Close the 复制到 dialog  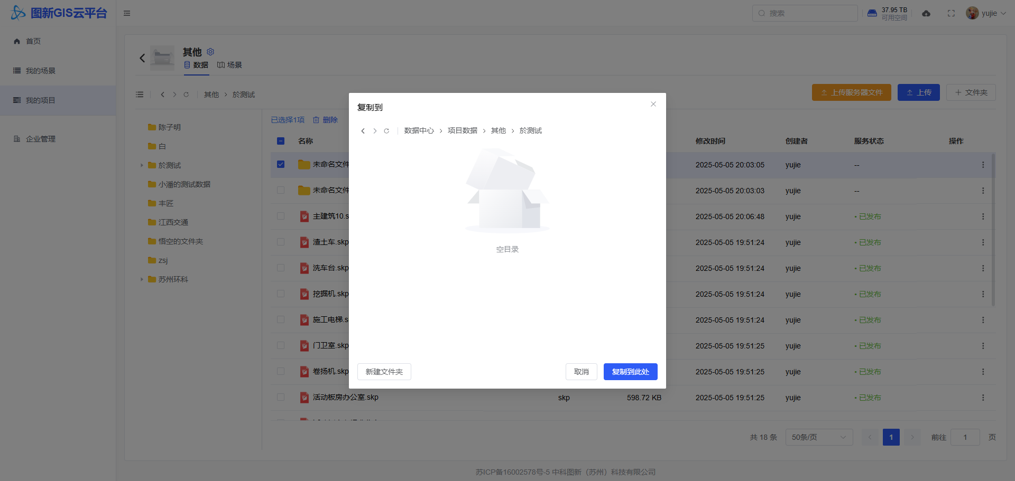(x=653, y=104)
